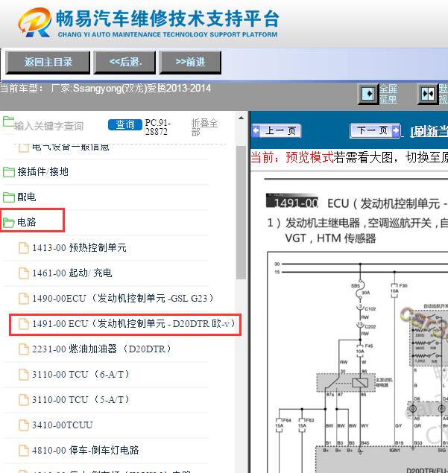Image resolution: width=448 pixels, height=473 pixels.
Task: Go to next page with 下一页
Action: tap(375, 130)
